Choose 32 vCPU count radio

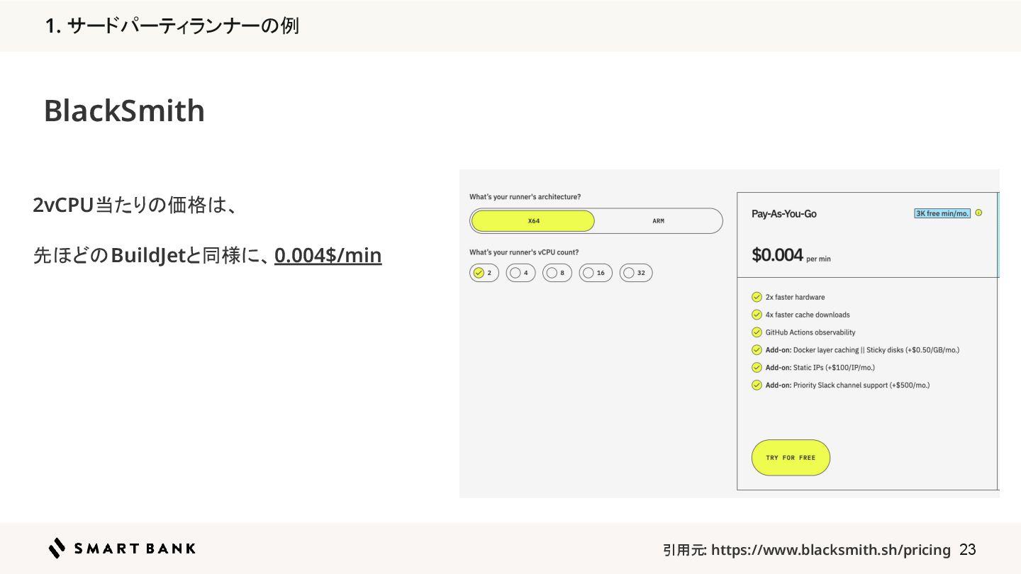[636, 273]
